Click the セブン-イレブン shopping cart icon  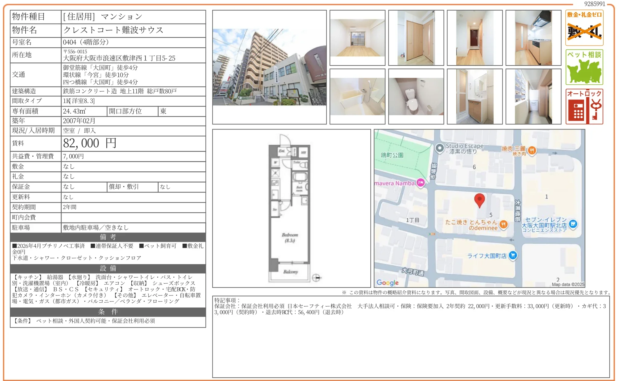coord(573,223)
